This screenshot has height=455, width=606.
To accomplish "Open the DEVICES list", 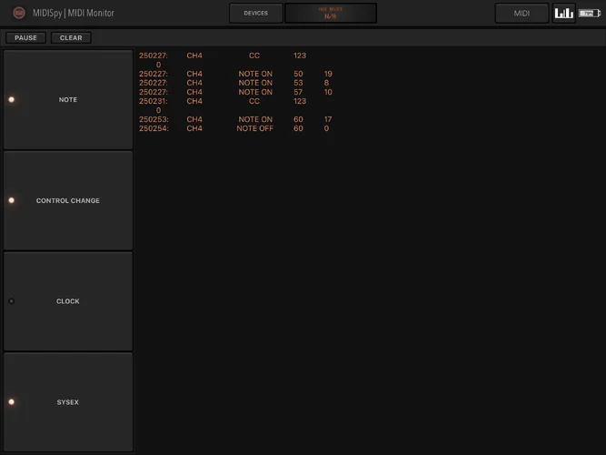I will (256, 13).
